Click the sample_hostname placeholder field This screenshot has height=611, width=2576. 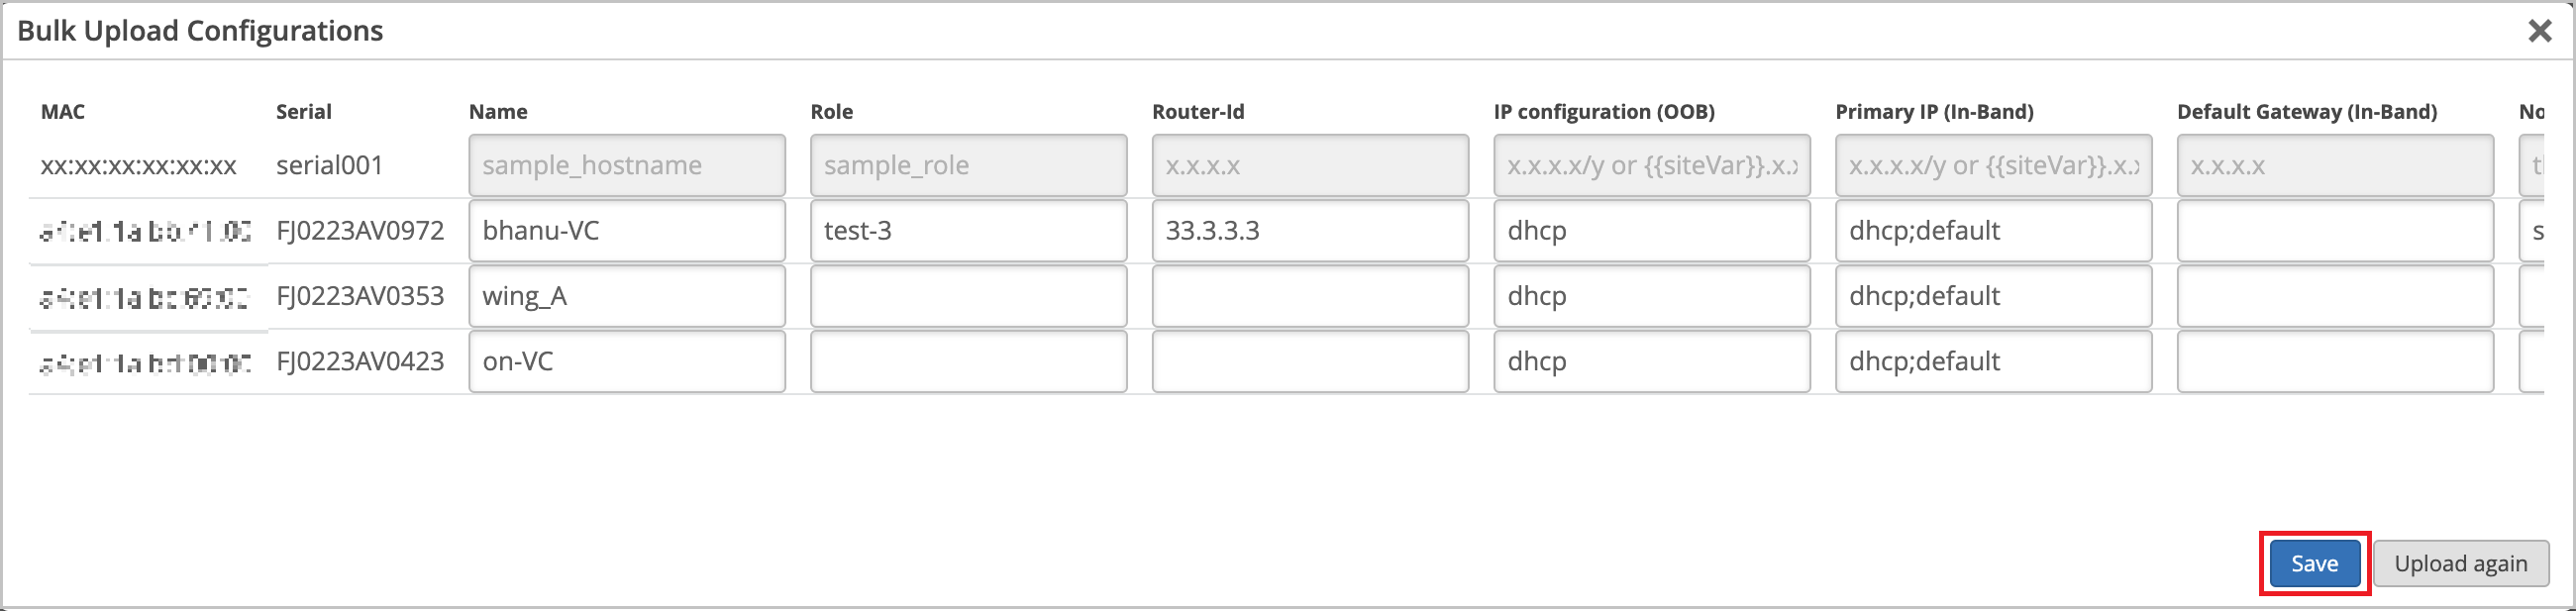[x=627, y=166]
